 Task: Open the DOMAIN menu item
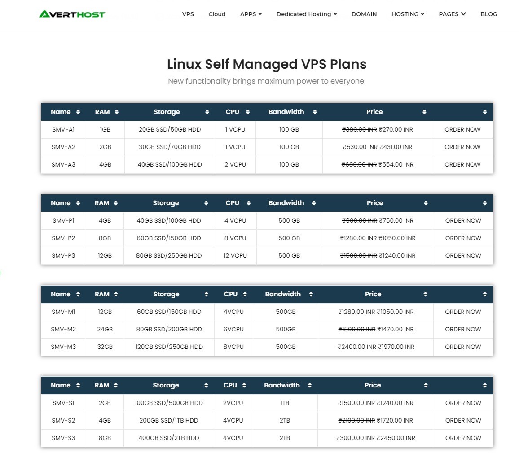(364, 14)
